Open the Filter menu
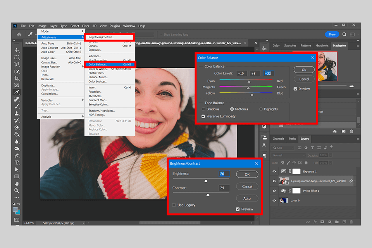 click(86, 26)
